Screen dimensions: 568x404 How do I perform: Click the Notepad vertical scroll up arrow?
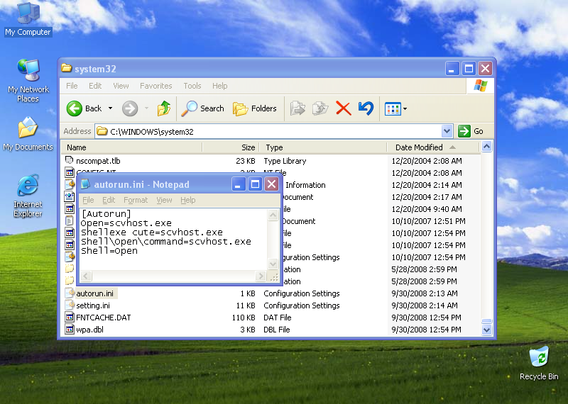pyautogui.click(x=273, y=215)
